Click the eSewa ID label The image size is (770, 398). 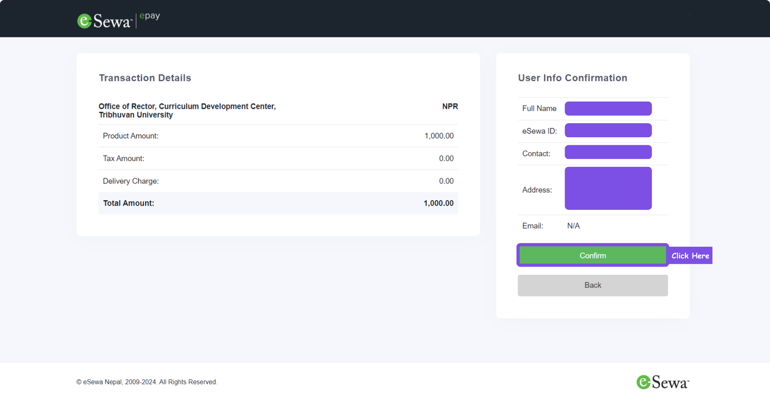[539, 131]
